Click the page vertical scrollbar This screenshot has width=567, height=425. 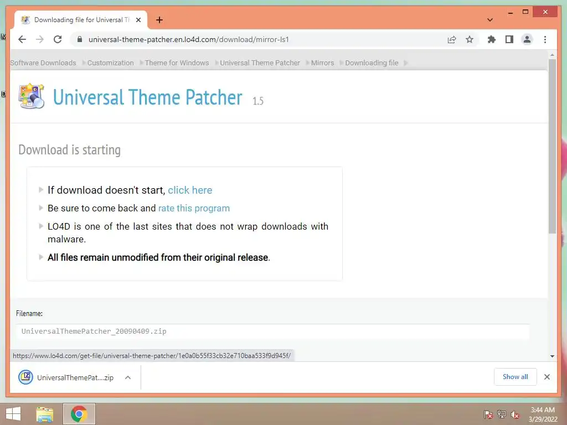tap(552, 146)
